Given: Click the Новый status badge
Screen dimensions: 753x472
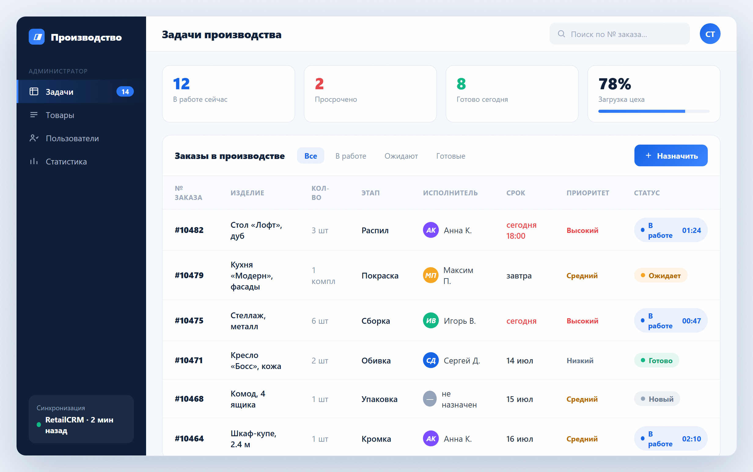Looking at the screenshot, I should [x=657, y=399].
